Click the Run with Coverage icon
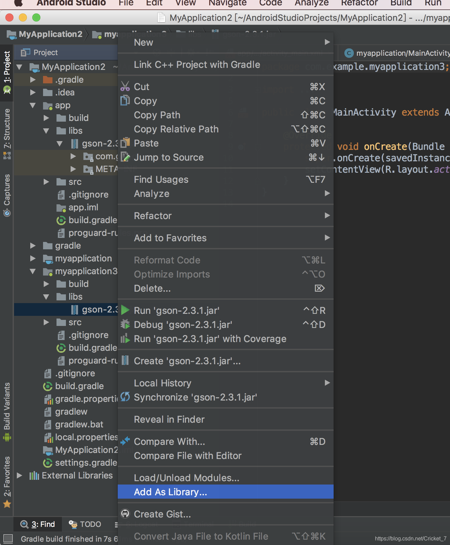The image size is (450, 545). [x=125, y=338]
